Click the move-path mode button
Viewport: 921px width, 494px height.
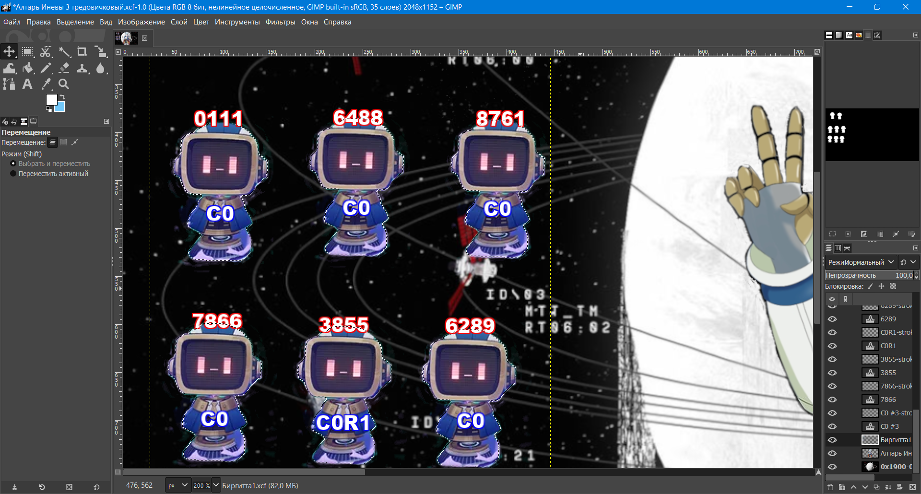[74, 142]
